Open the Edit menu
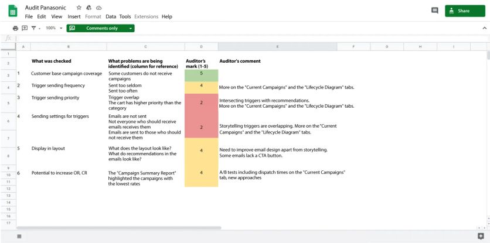 pos(42,16)
